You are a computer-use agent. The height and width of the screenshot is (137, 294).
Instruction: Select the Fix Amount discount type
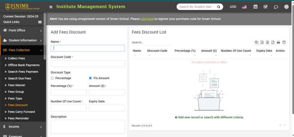90,78
